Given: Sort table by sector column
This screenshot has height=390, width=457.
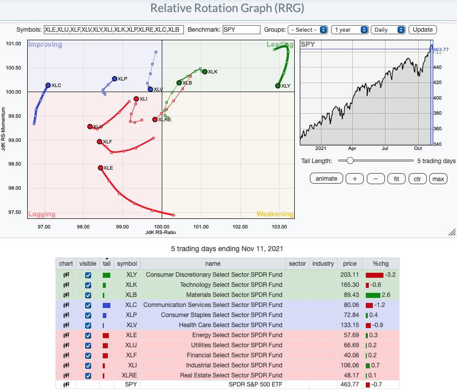Looking at the screenshot, I should coord(297,264).
